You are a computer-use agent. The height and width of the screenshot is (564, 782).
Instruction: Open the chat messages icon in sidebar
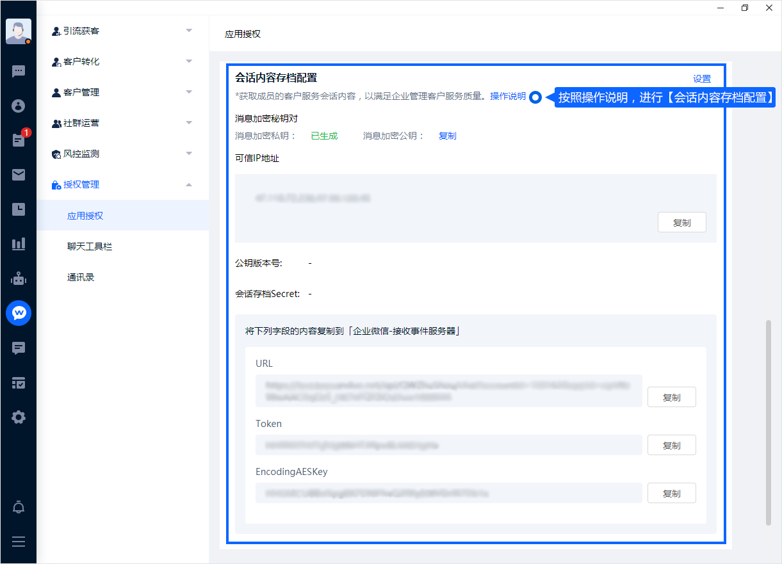19,71
